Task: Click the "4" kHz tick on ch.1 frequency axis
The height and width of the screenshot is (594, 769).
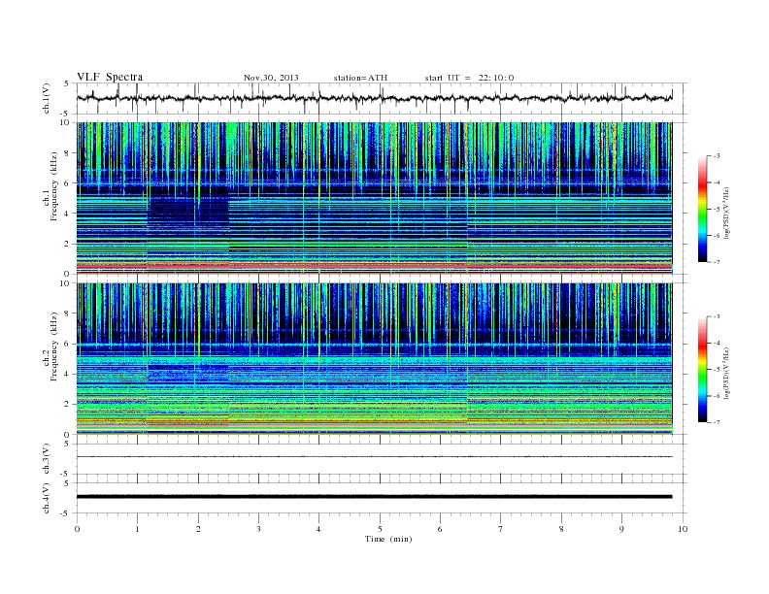Action: (x=67, y=214)
